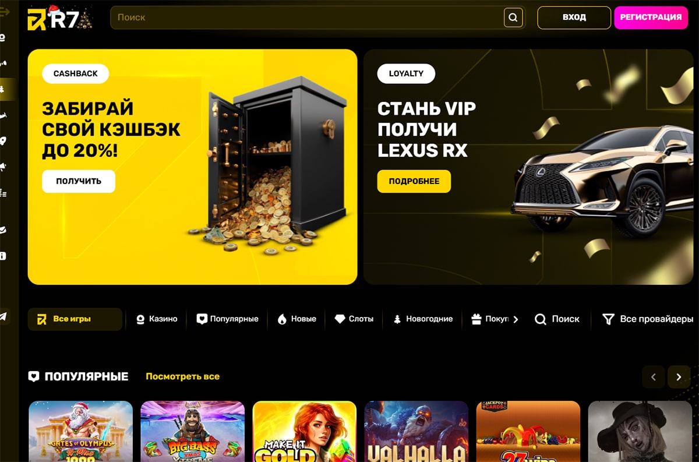Show next popular games with right arrow
Screen dimensions: 699x462
(679, 377)
